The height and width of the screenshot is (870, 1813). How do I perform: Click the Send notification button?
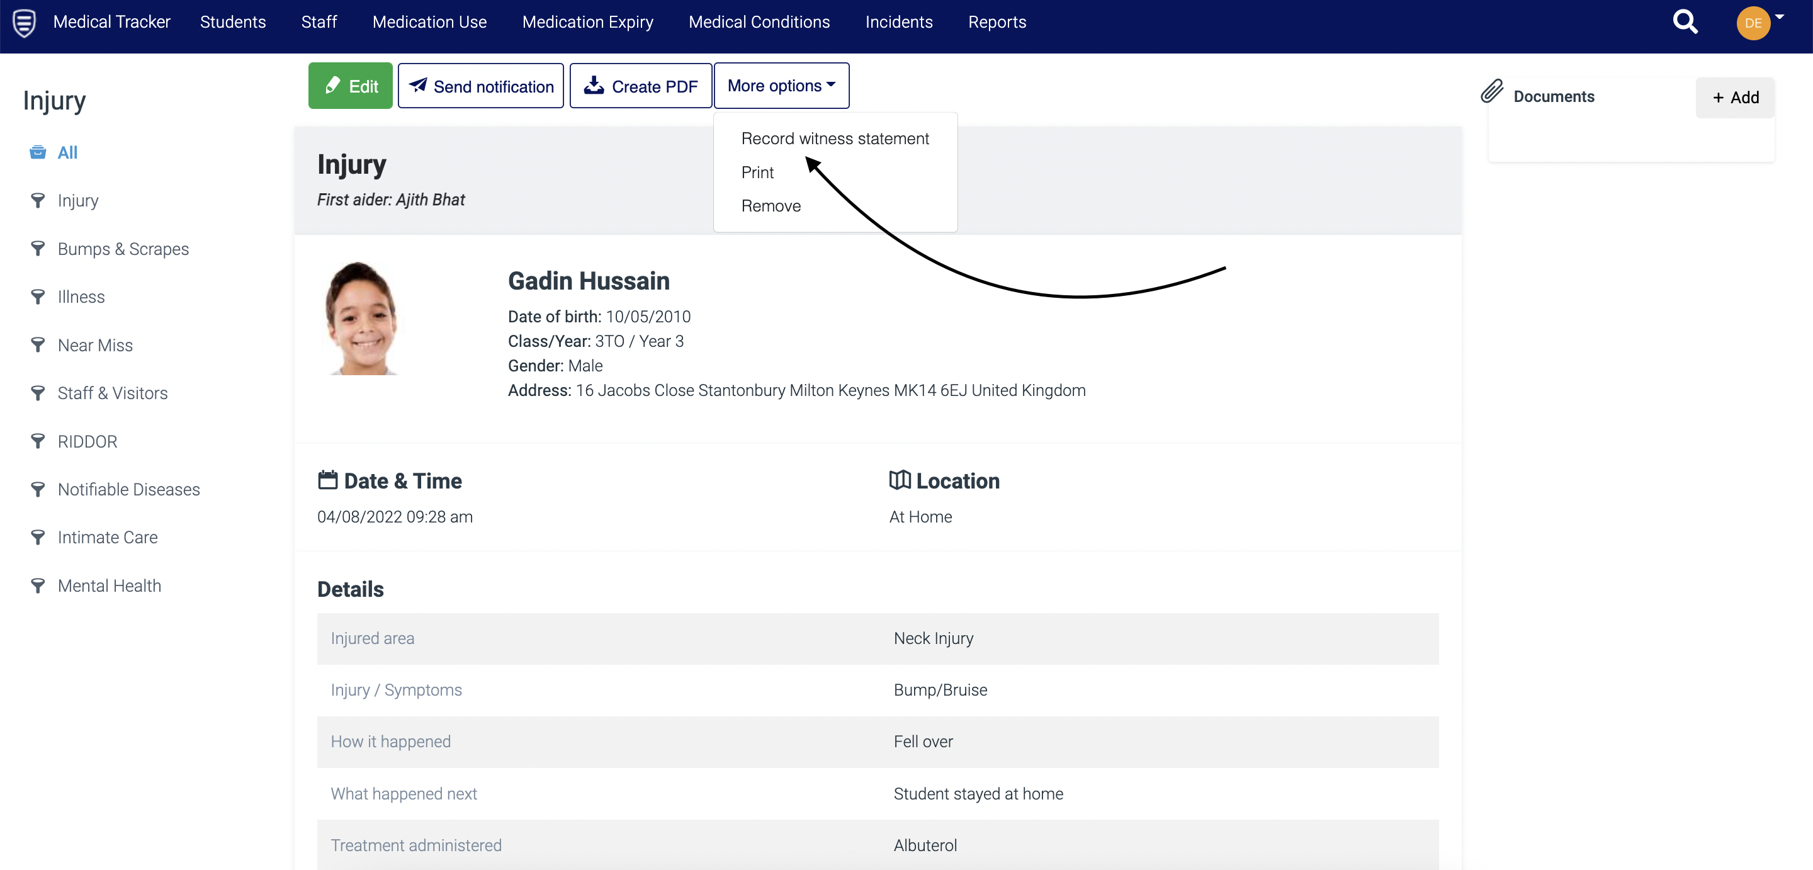[x=481, y=86]
